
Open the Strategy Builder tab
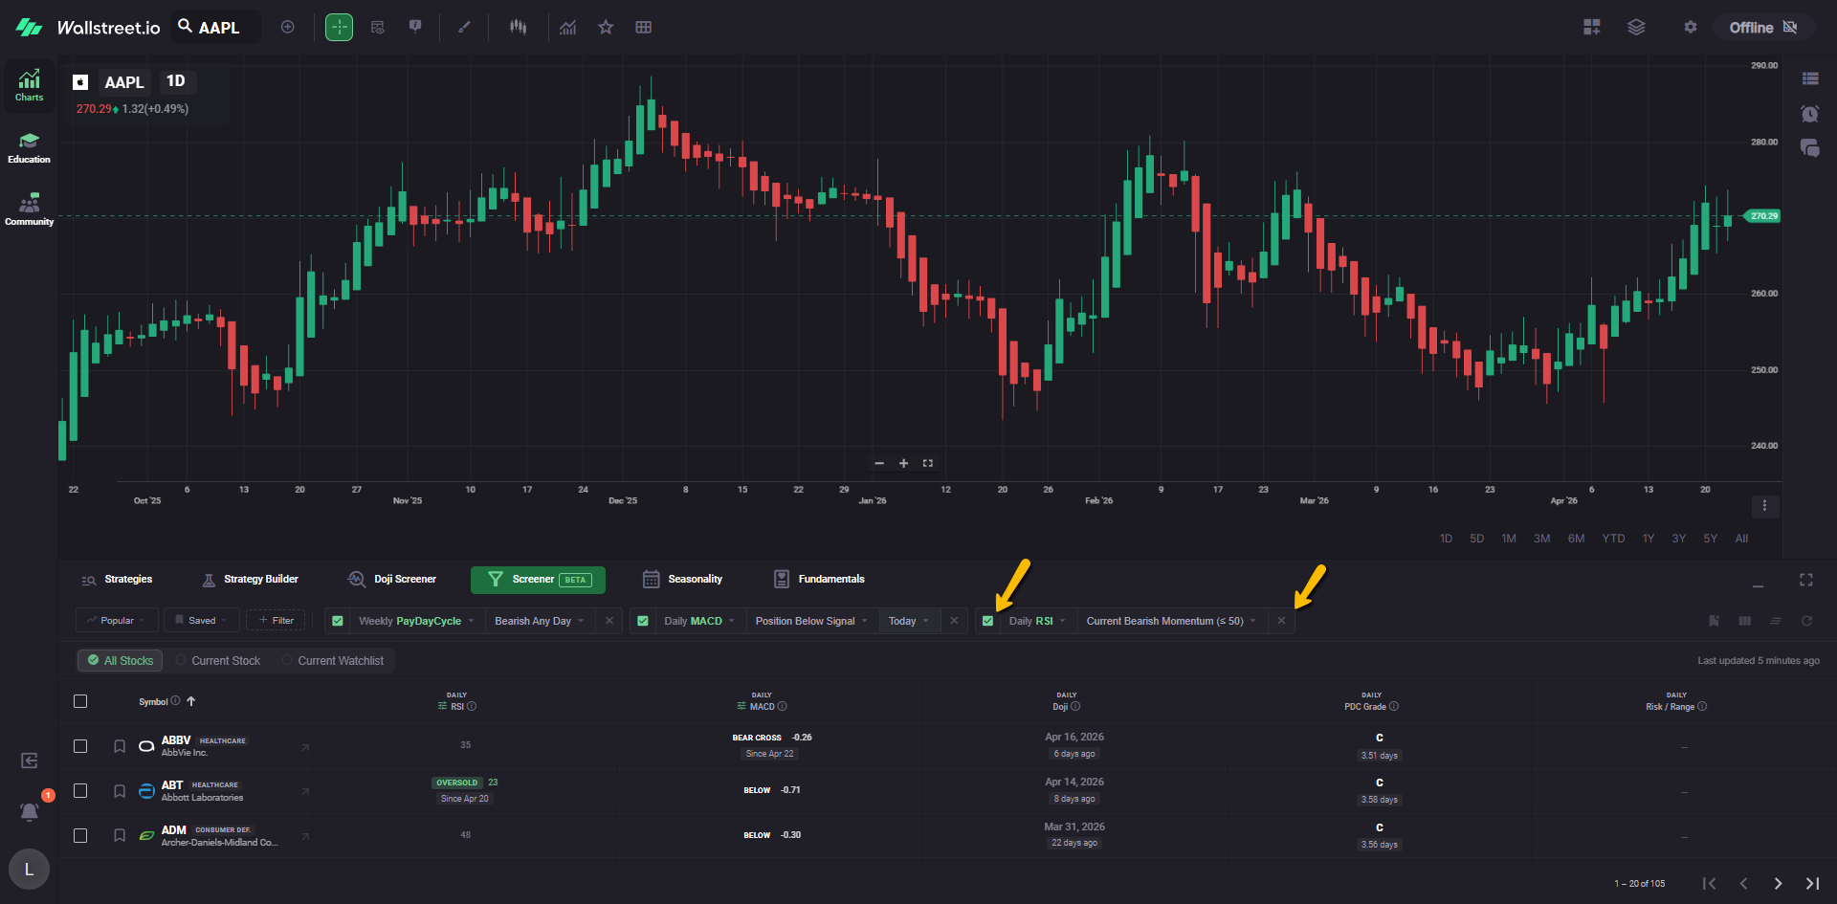(x=251, y=580)
